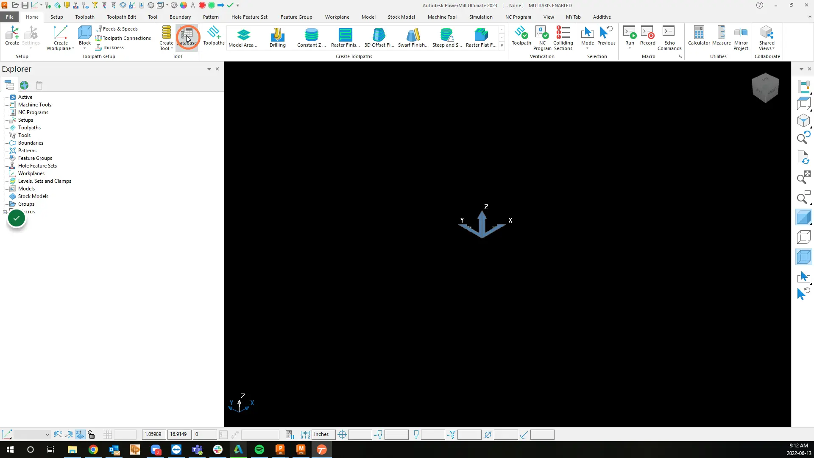Viewport: 814px width, 458px height.
Task: Open the Boundary ribbon tab
Action: coord(180,17)
